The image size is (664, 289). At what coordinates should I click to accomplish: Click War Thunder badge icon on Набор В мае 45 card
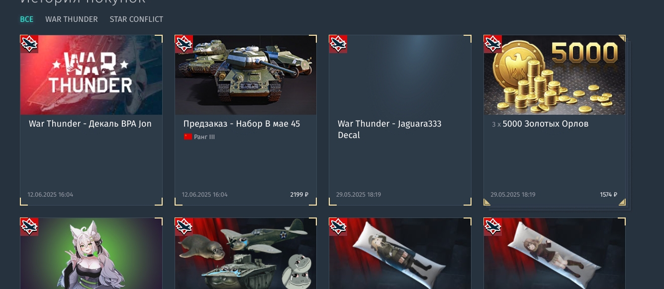(x=184, y=44)
